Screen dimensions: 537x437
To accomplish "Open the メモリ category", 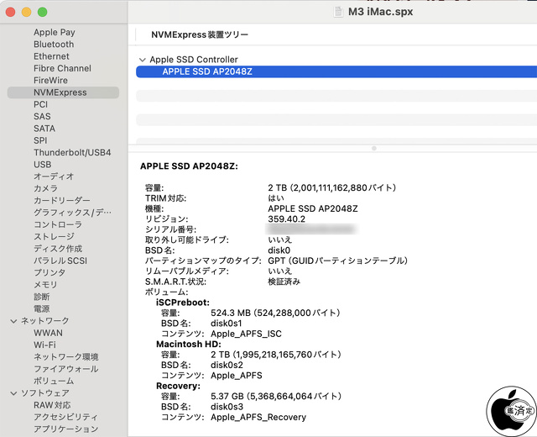I will coord(45,285).
